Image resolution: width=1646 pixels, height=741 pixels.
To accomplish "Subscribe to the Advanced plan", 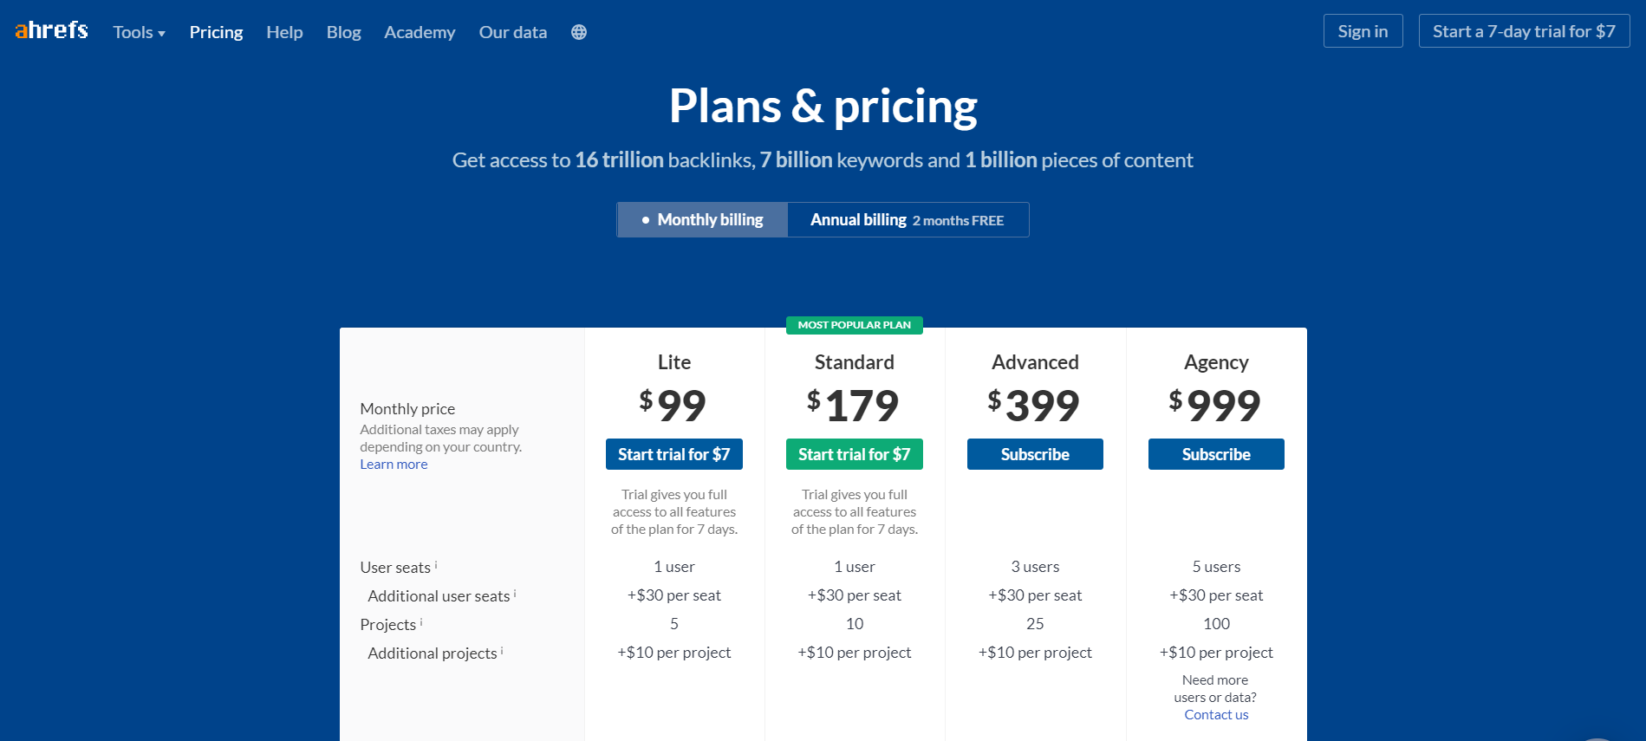I will tap(1035, 454).
